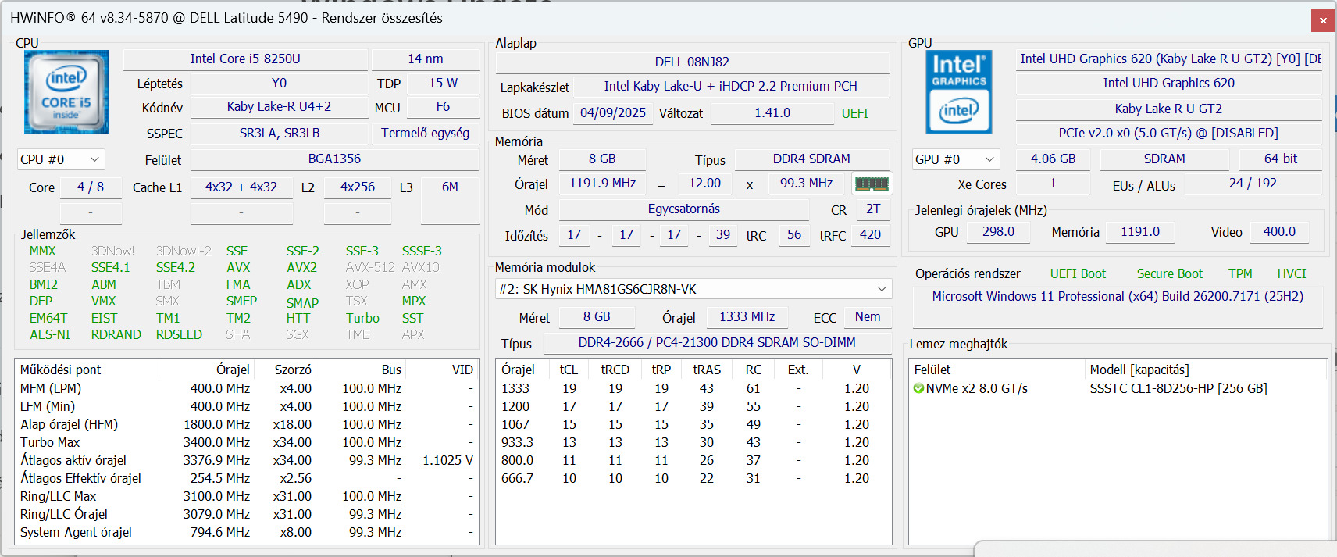Click the Intel Core i5 CPU logo
Screen dimensions: 1337x557
66,93
